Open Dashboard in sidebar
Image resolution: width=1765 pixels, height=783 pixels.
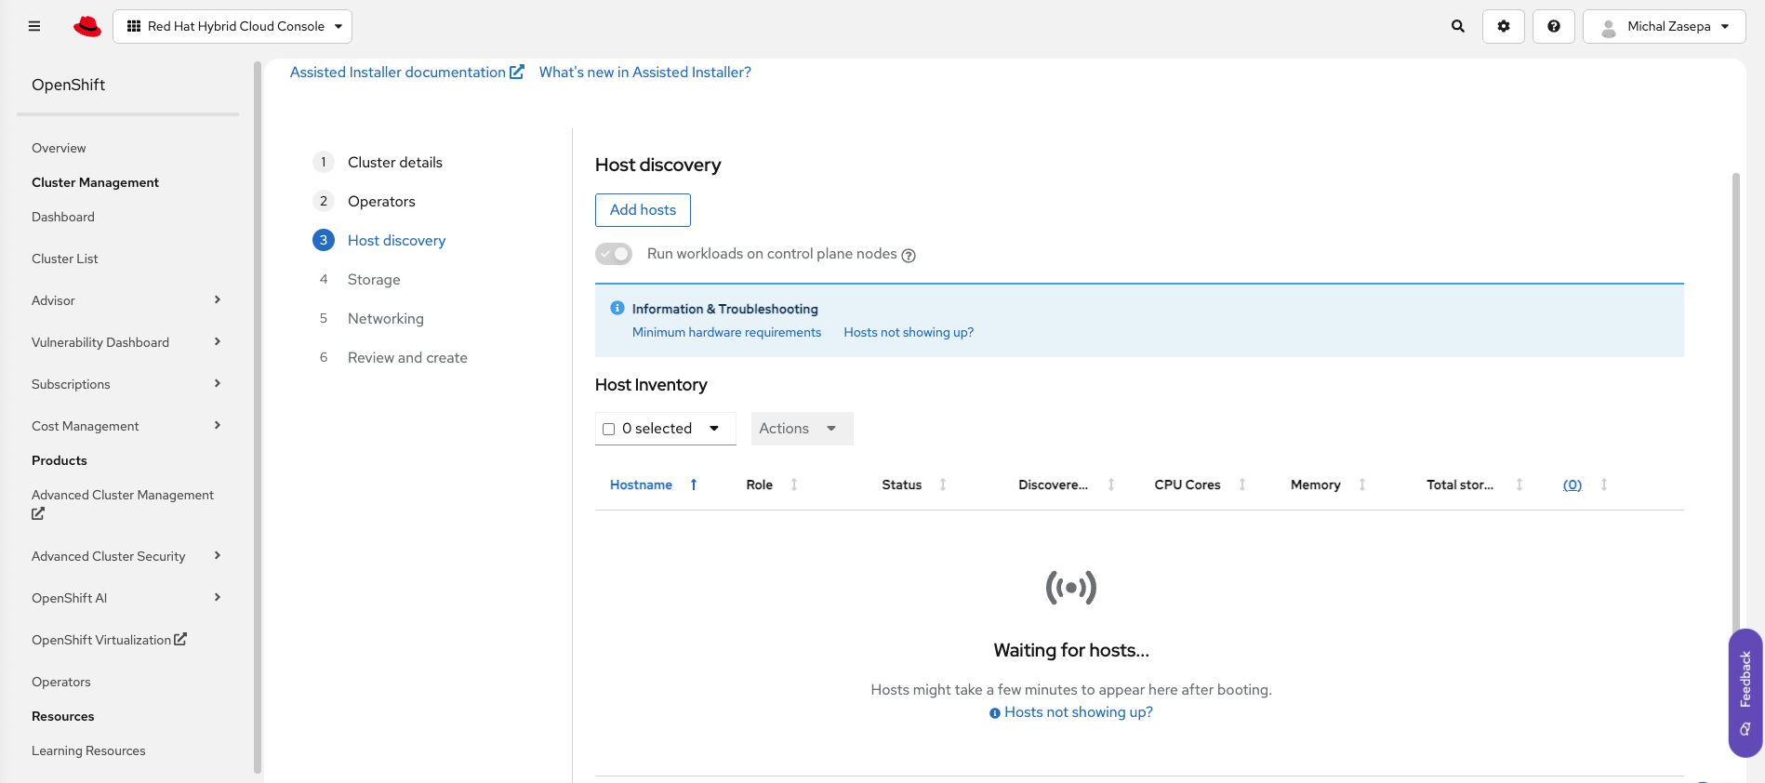click(x=63, y=217)
